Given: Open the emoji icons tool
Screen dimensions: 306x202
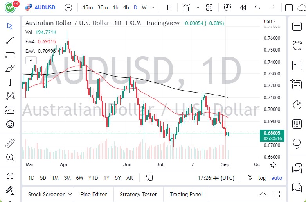Looking at the screenshot, I should pos(10,124).
